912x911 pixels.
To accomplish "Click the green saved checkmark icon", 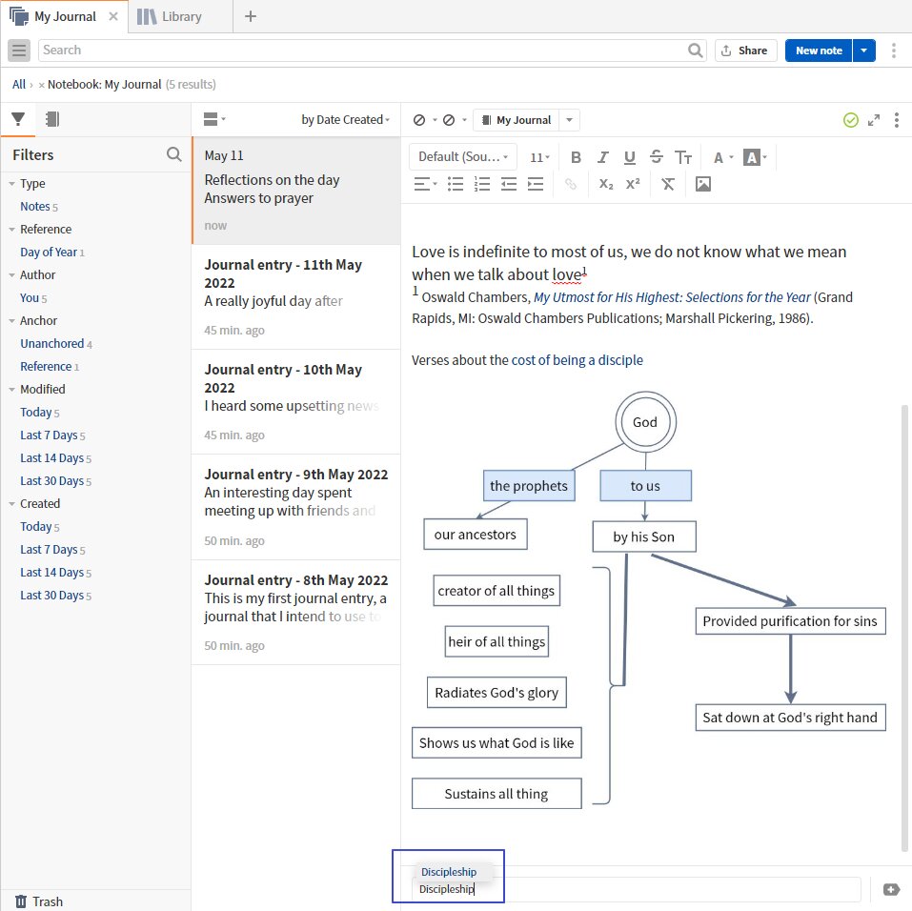I will pos(850,120).
